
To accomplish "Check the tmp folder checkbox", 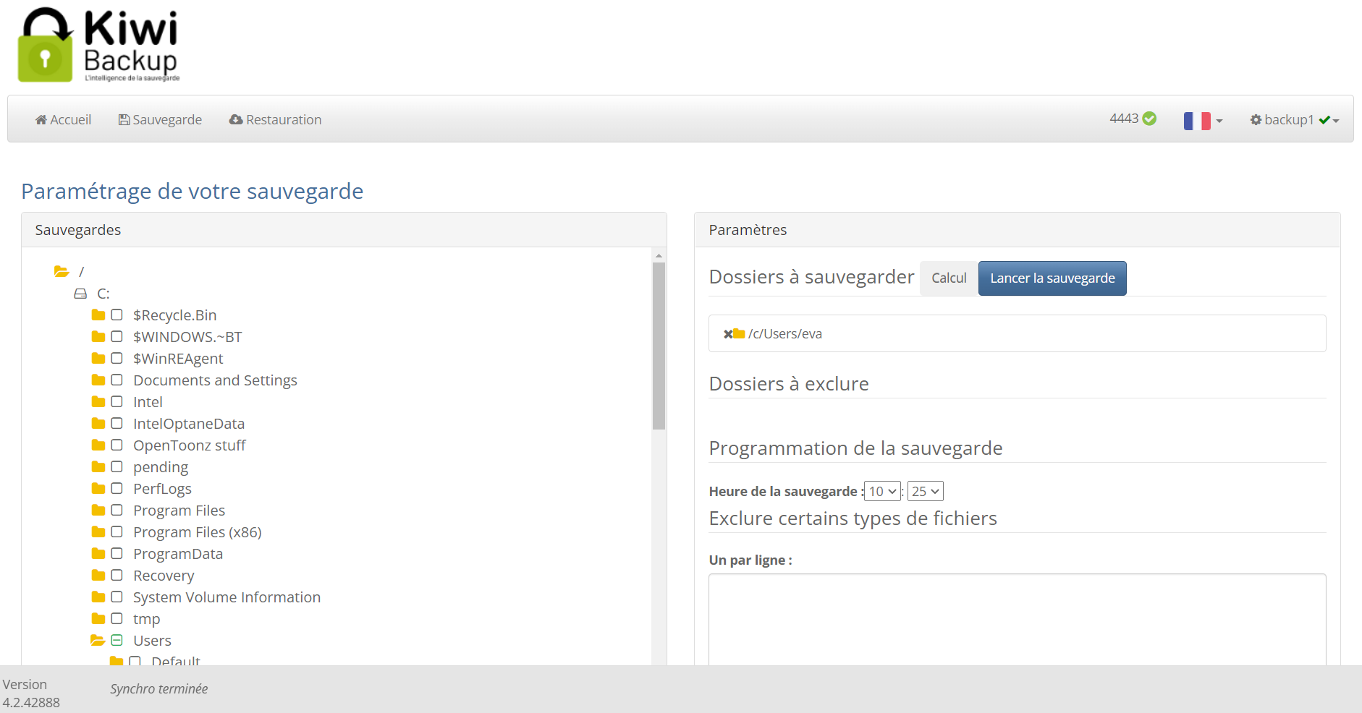I will pos(117,619).
